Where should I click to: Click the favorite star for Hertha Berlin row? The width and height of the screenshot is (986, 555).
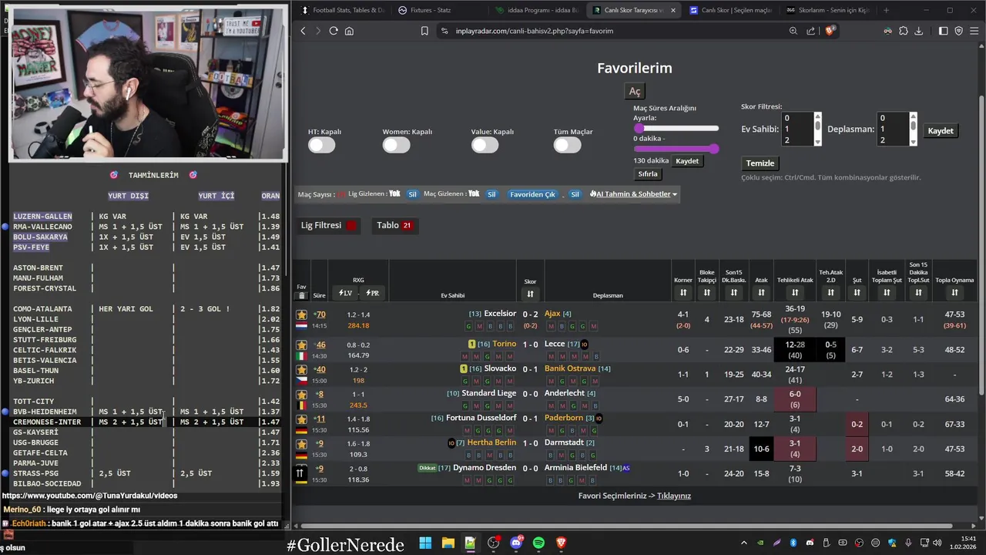[x=301, y=443]
